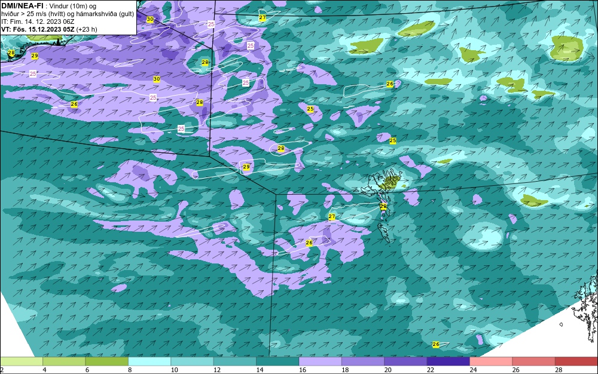Screen dimensions: 598x374
Task: Click the '16' tick label on the color scale
Action: coord(303,370)
